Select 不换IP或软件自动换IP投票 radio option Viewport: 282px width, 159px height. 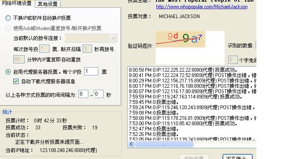tap(8, 18)
